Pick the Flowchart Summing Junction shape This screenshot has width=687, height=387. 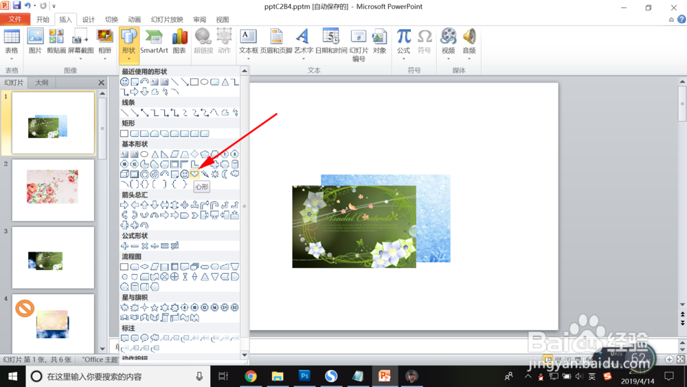click(x=164, y=276)
